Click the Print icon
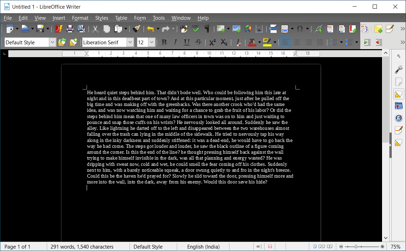The width and height of the screenshot is (406, 251). 70,29
